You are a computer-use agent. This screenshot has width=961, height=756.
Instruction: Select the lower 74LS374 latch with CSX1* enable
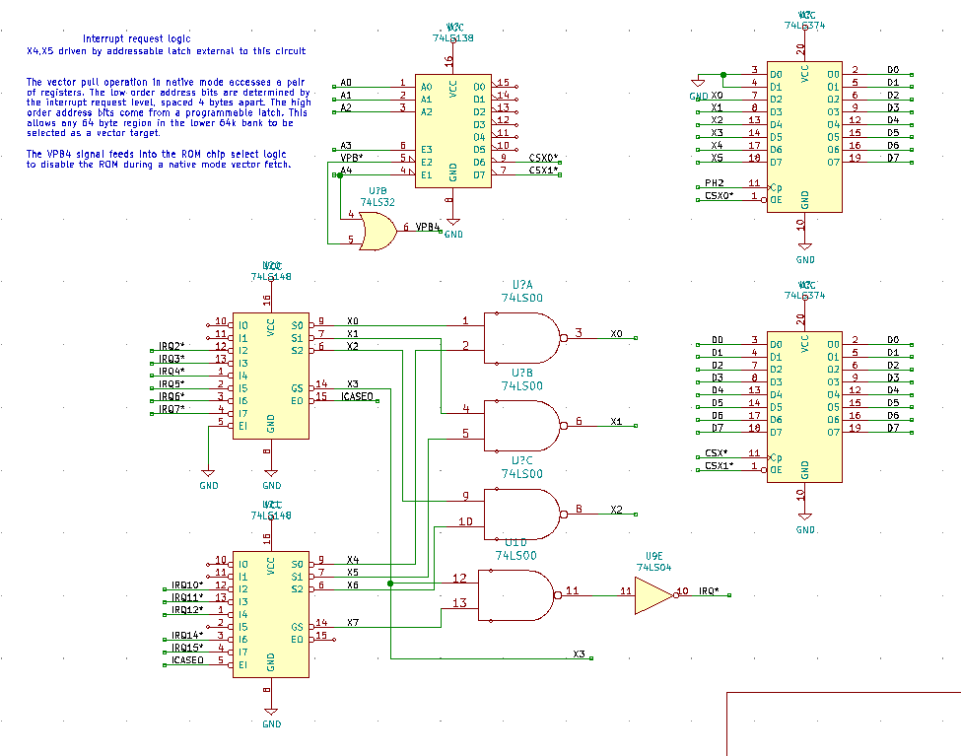coord(805,406)
